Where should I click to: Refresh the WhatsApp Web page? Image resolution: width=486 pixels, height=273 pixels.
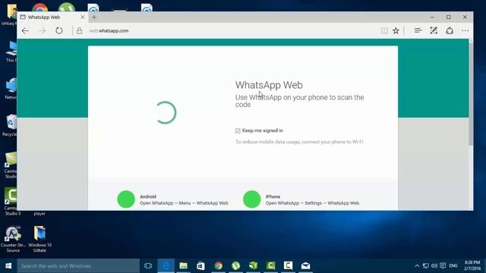click(59, 30)
